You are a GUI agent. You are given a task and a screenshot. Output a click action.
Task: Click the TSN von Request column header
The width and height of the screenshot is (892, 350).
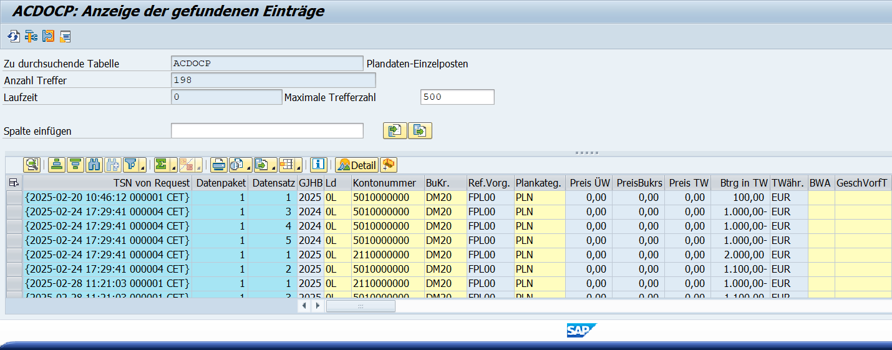coord(107,183)
